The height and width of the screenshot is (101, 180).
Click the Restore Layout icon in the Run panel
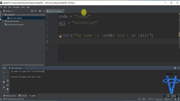click(4, 82)
